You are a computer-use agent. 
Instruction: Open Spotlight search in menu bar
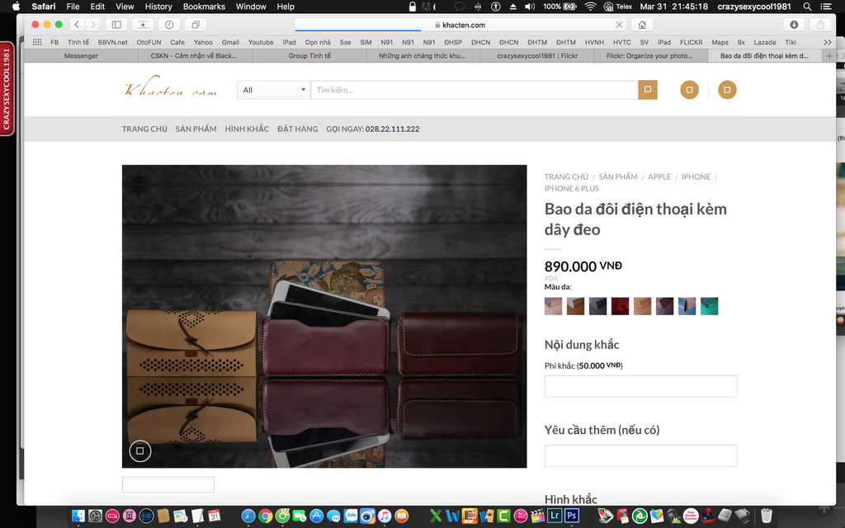tap(807, 7)
